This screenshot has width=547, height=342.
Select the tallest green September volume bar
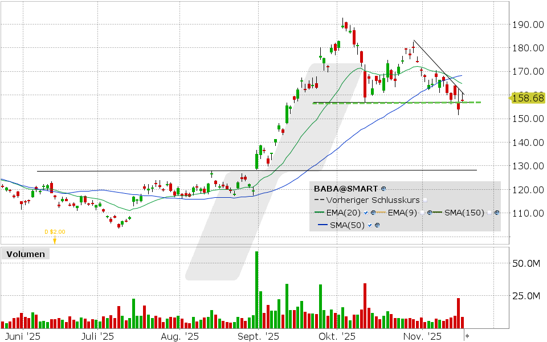pyautogui.click(x=258, y=285)
